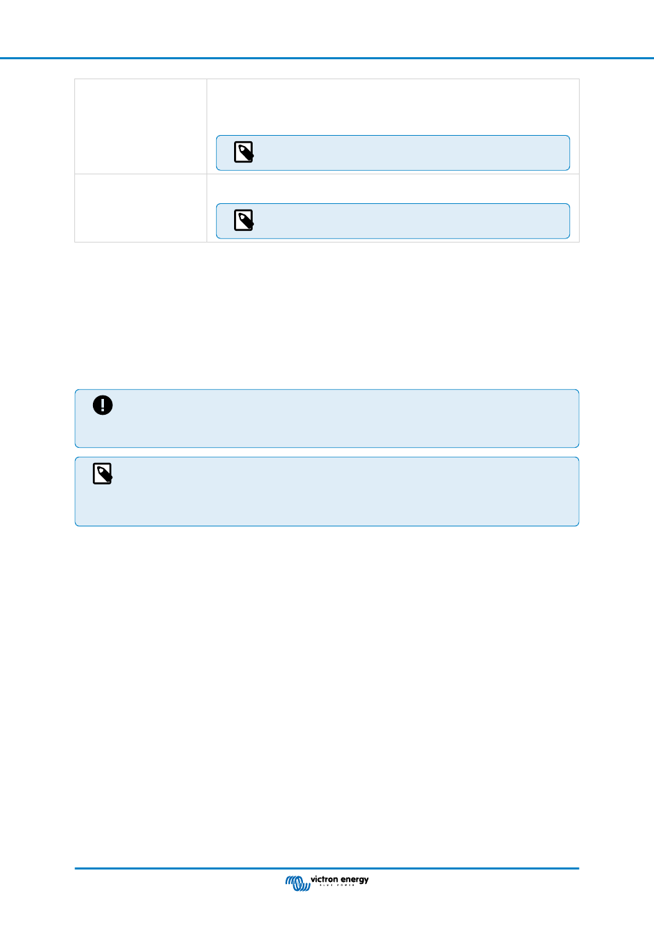Click blank strip above second-row note box
The image size is (654, 926).
tap(393, 188)
